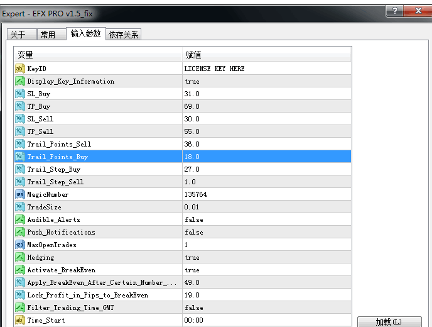Click the boolean icon beside Audible_Alerts
The width and height of the screenshot is (432, 327).
pyautogui.click(x=19, y=219)
